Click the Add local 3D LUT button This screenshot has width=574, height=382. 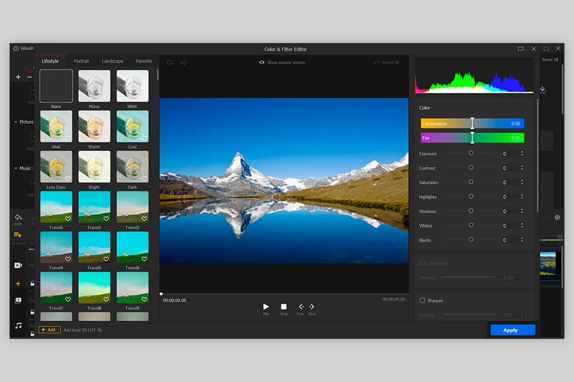(x=50, y=329)
